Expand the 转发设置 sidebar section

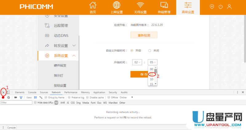(x=74, y=45)
